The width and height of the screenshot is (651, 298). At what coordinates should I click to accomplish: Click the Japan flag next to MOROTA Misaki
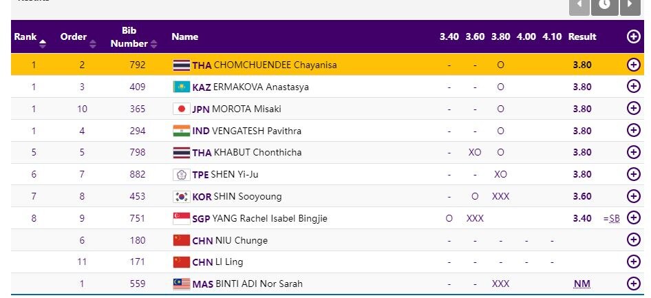pyautogui.click(x=182, y=109)
